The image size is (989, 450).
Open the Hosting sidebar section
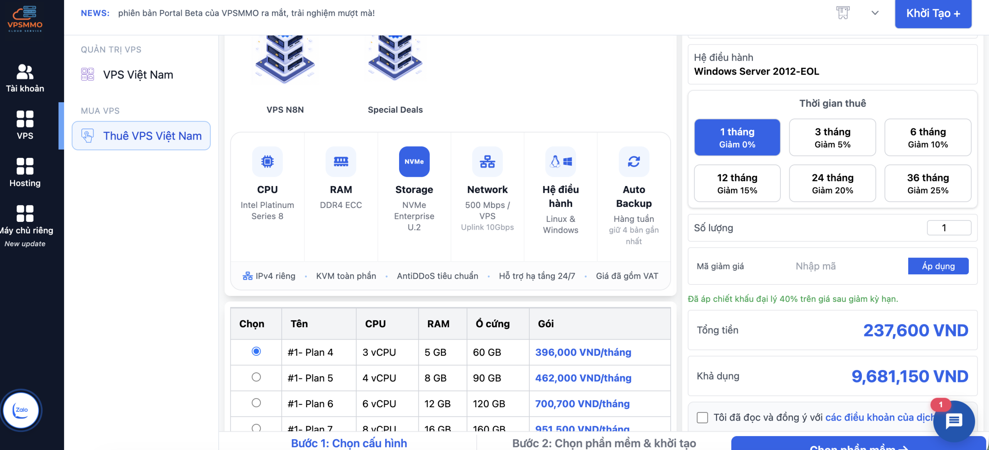pyautogui.click(x=25, y=173)
